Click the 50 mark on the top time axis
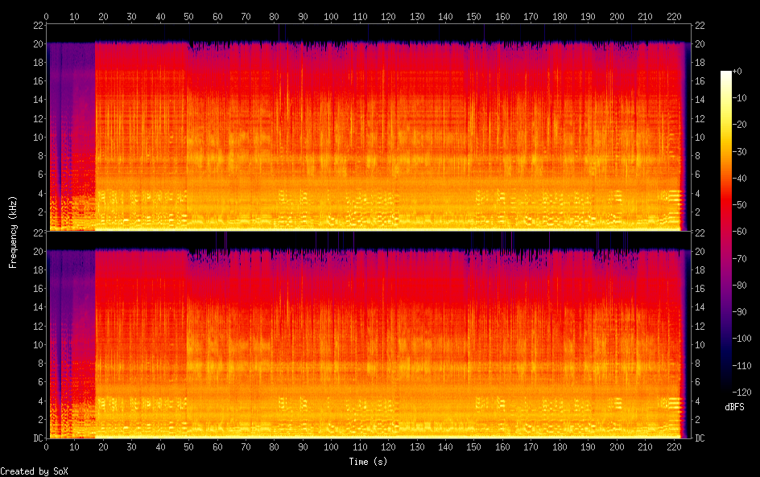Viewport: 760px width, 477px height. pos(189,16)
